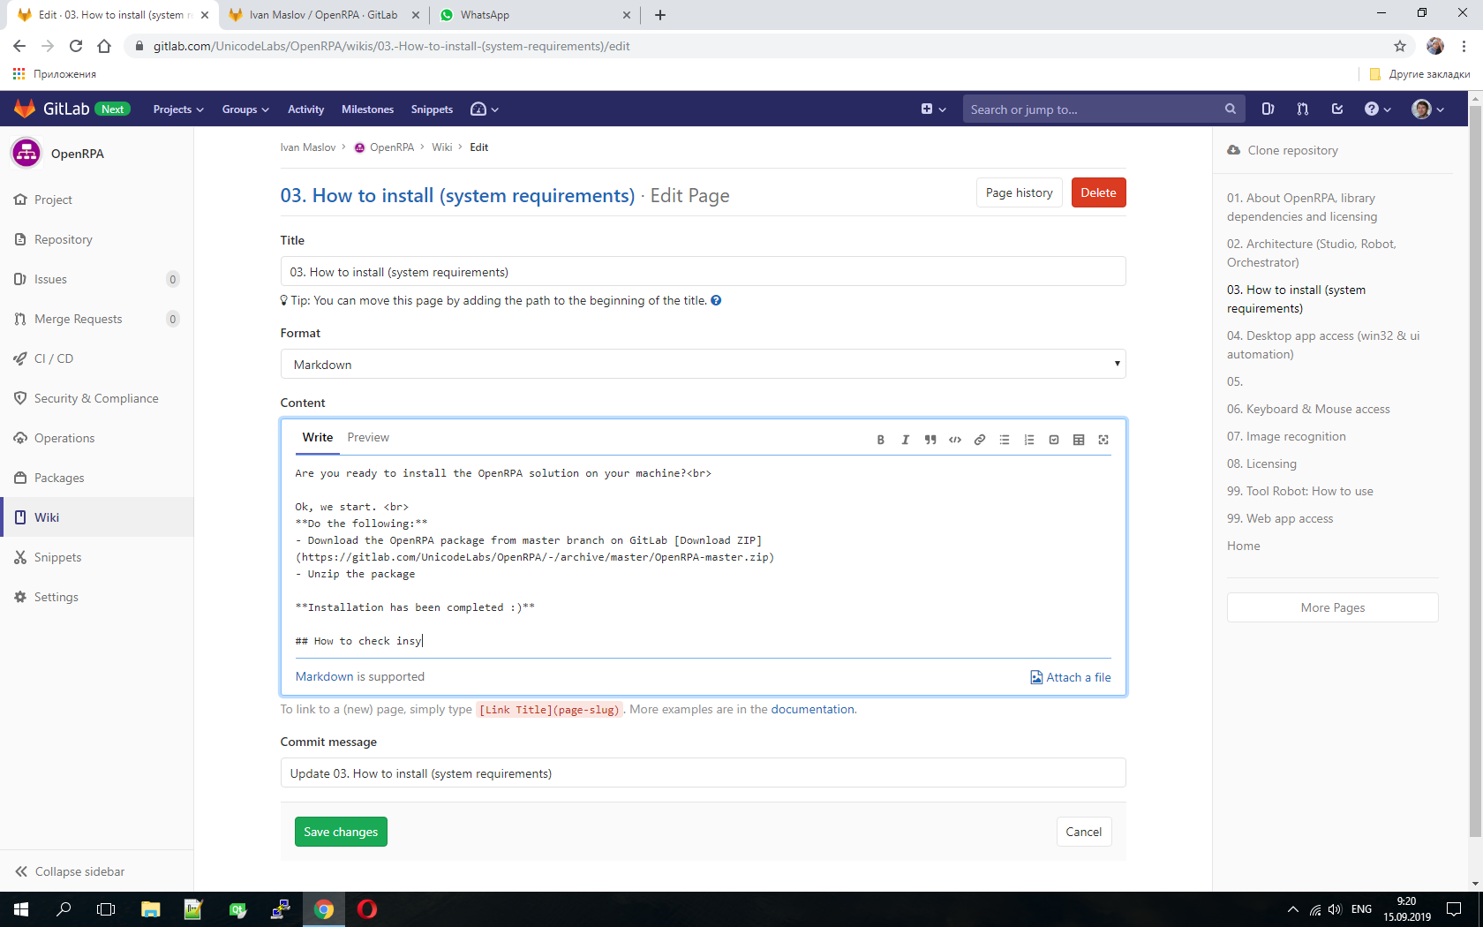Open the More navbar dropdown
The width and height of the screenshot is (1483, 927).
[485, 109]
